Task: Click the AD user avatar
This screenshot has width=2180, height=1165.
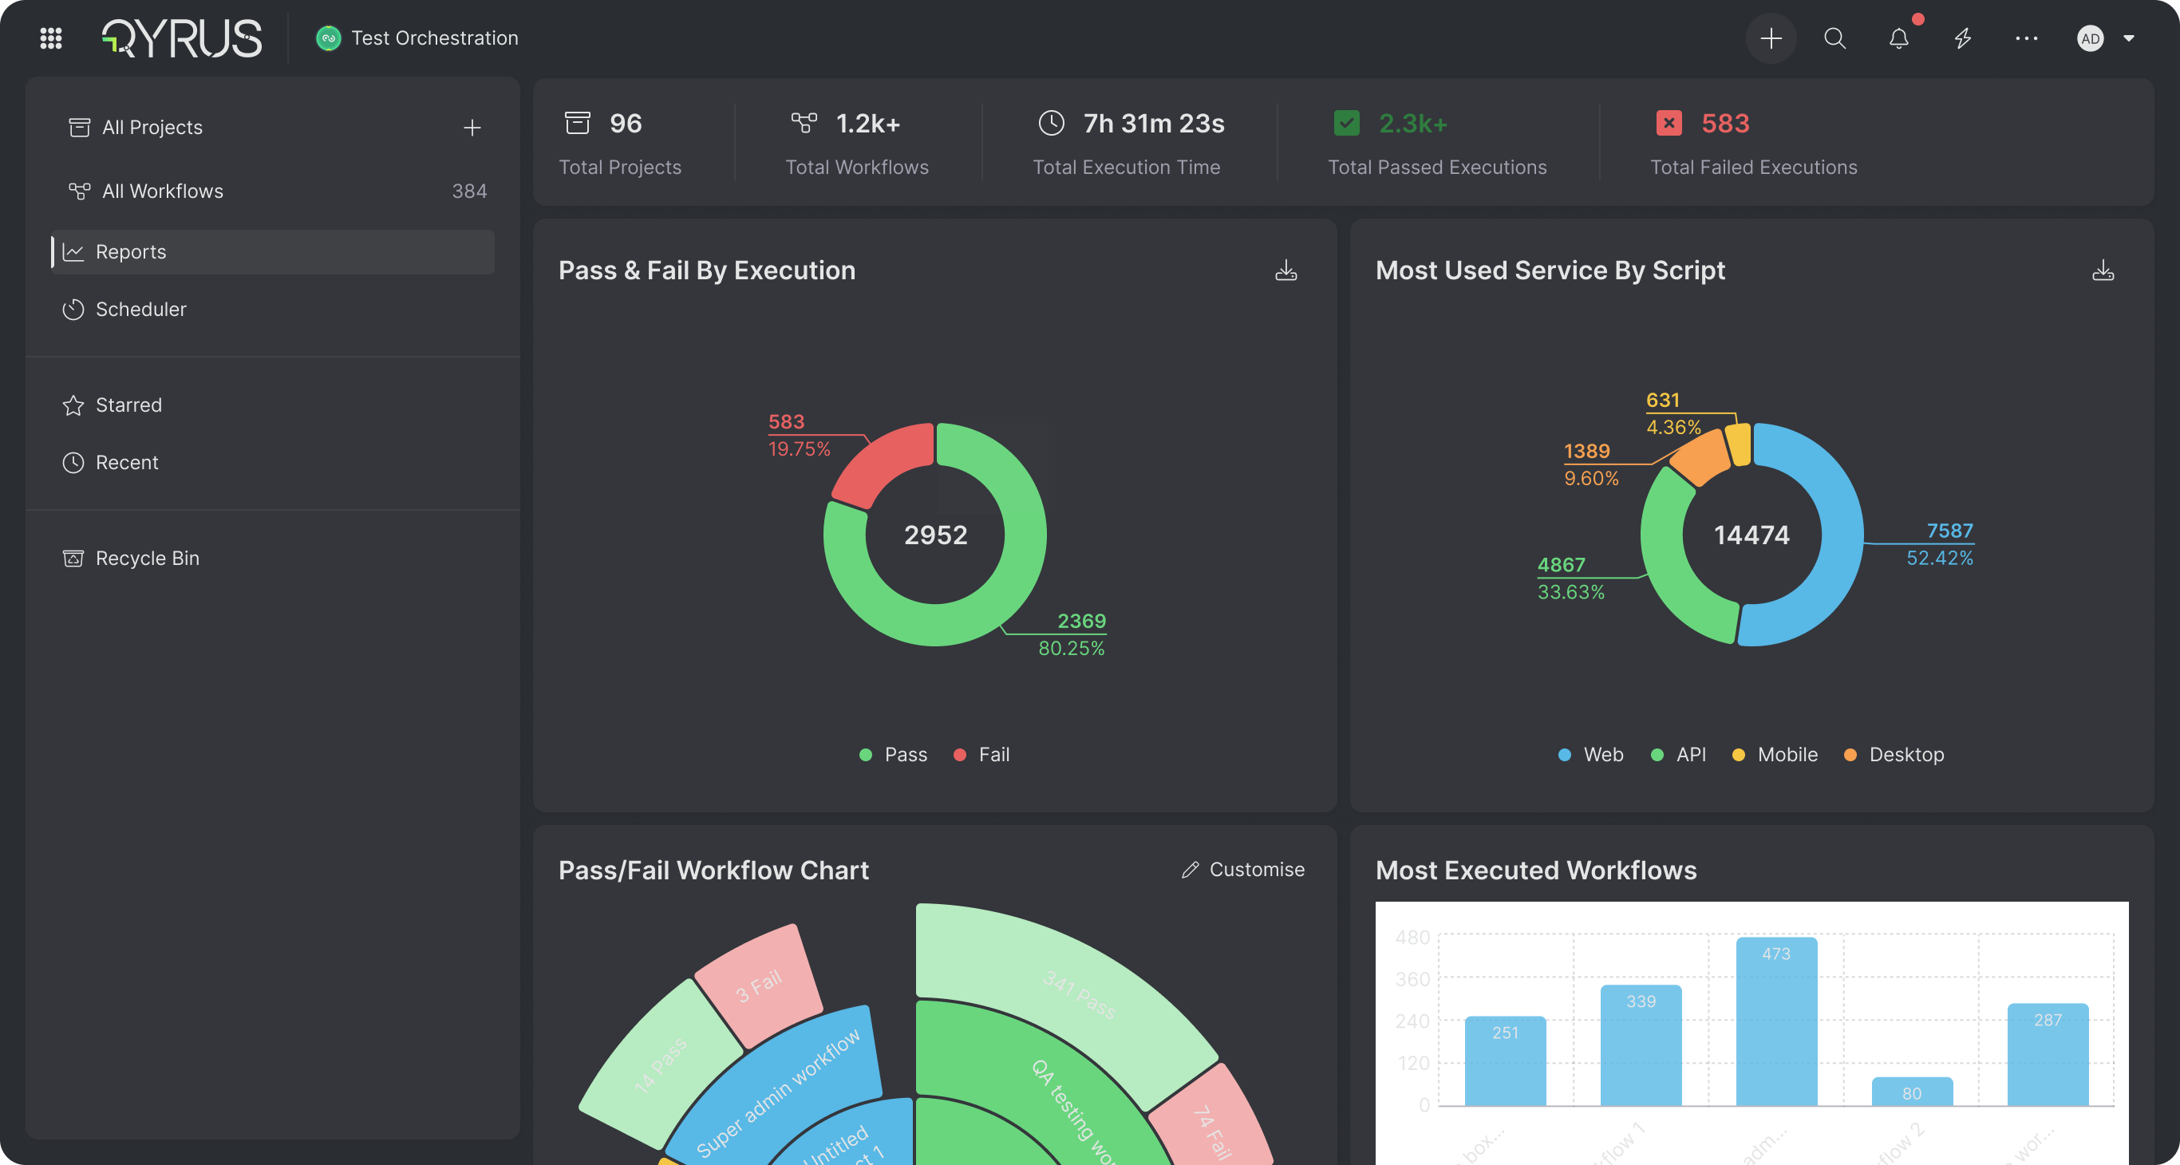Action: coord(2090,38)
